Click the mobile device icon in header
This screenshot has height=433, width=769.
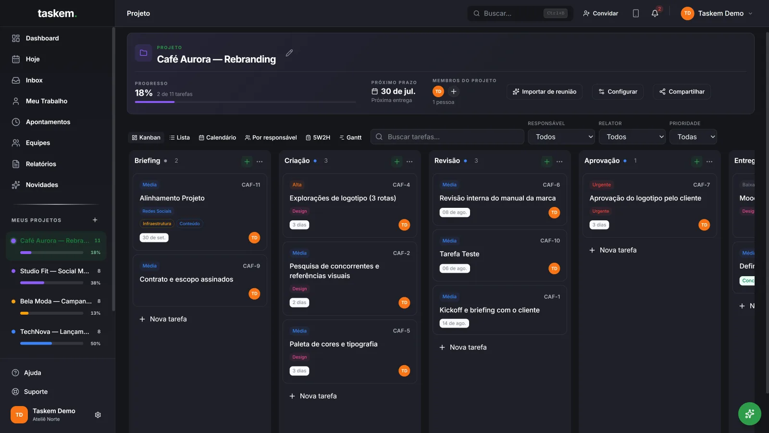point(636,13)
